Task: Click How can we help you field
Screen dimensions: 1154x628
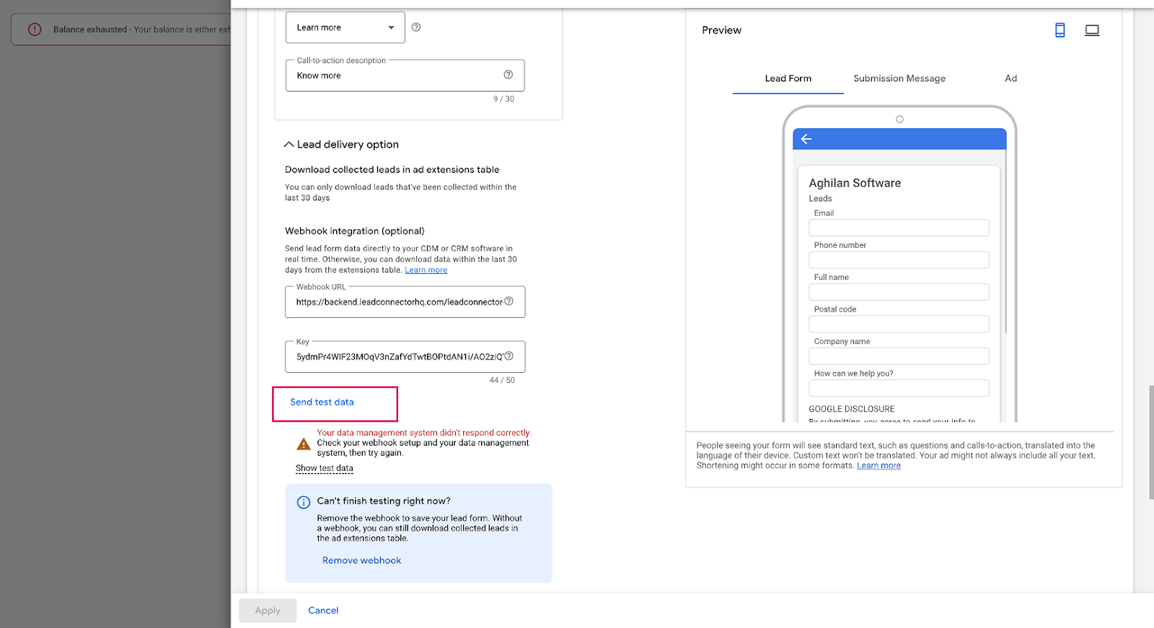Action: (899, 389)
